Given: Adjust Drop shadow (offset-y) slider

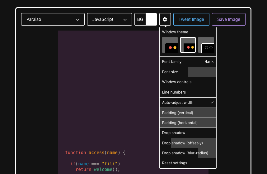Looking at the screenshot, I should (188, 143).
